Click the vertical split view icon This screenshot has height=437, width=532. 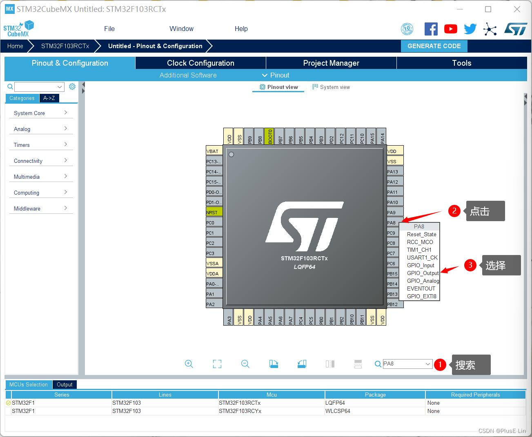[x=330, y=364]
